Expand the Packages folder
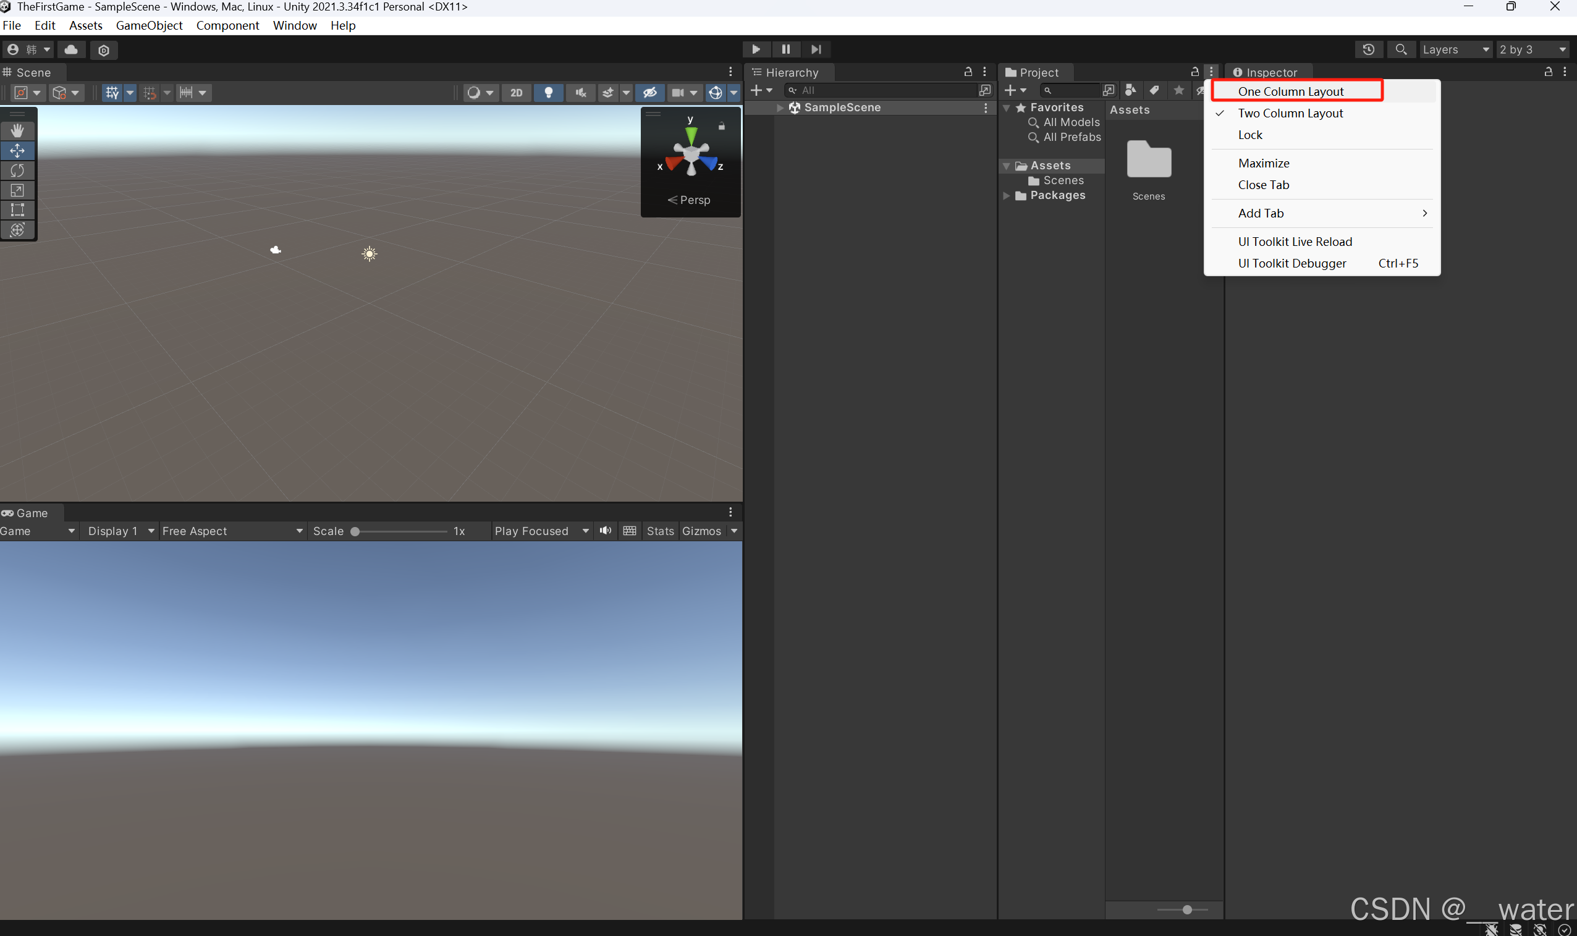Viewport: 1577px width, 936px height. click(1007, 195)
